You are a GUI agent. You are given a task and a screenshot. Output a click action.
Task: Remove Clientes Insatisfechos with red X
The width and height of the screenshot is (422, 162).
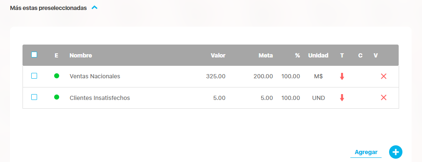[384, 98]
